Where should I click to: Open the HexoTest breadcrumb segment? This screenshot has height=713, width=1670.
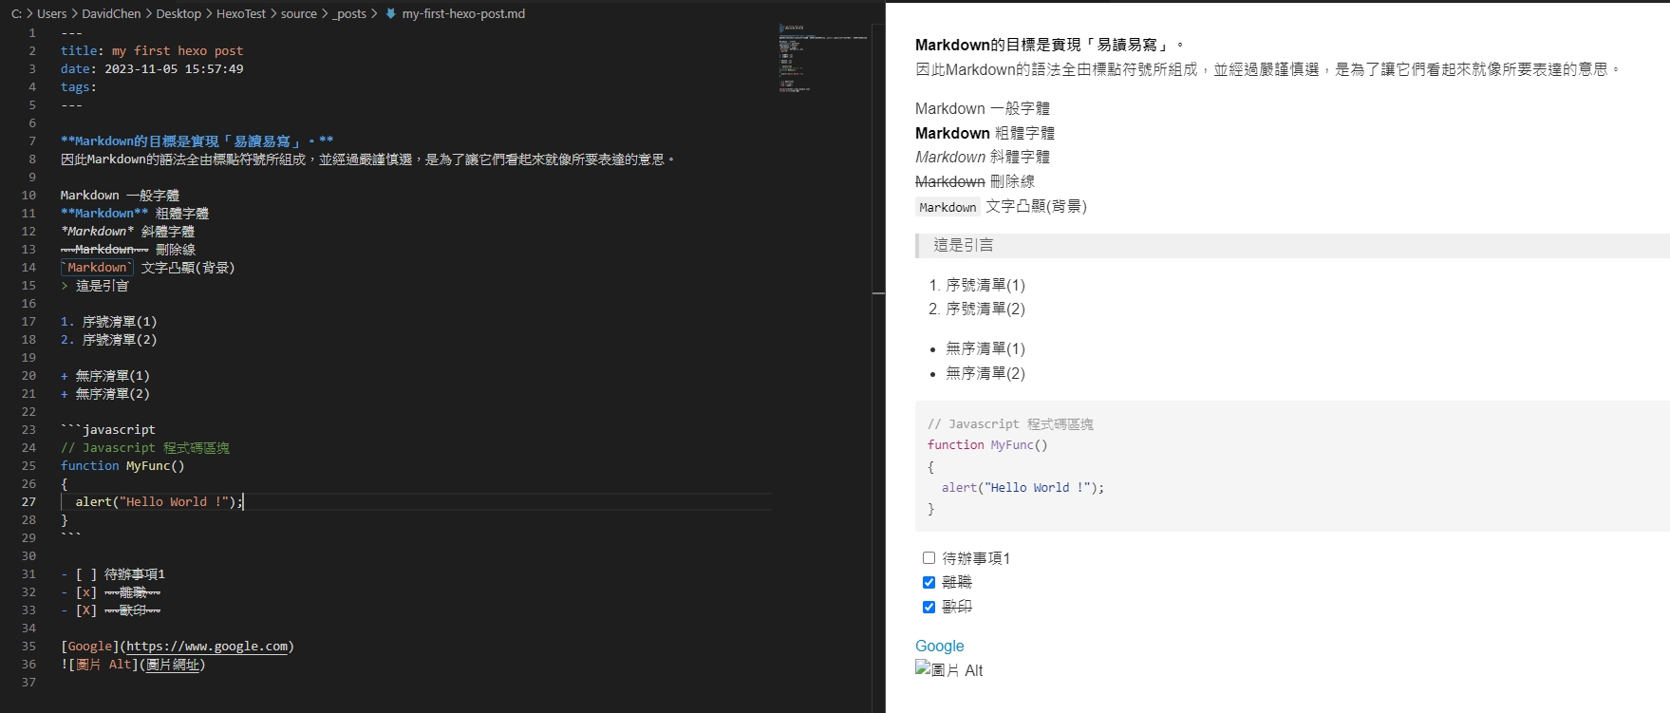tap(241, 14)
